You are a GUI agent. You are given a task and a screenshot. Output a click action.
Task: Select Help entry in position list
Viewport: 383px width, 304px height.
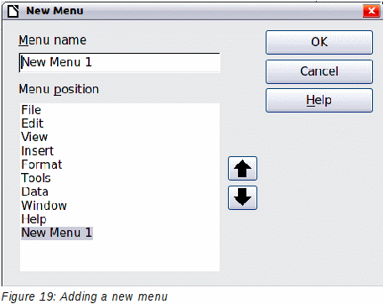(34, 219)
